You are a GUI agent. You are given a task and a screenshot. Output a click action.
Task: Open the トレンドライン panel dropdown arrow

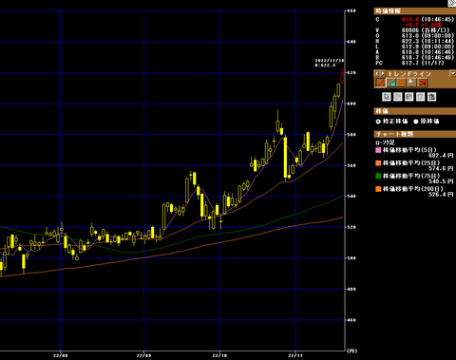pos(453,73)
